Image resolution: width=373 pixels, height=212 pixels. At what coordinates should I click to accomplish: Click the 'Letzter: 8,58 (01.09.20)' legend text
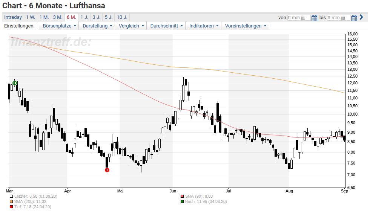point(36,196)
